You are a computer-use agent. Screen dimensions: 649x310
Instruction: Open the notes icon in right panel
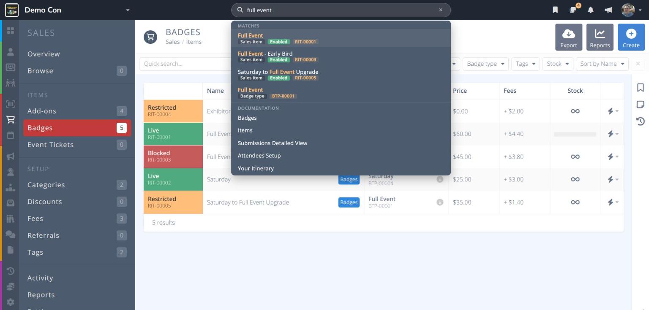641,104
